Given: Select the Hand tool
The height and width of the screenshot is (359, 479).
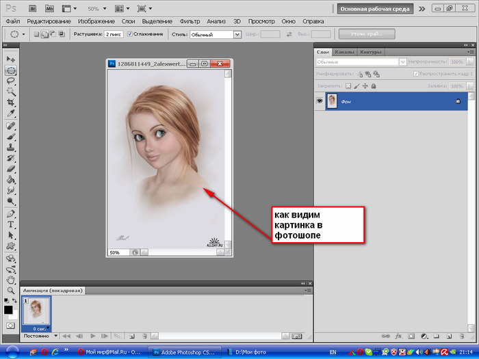Looking at the screenshot, I should tap(11, 280).
